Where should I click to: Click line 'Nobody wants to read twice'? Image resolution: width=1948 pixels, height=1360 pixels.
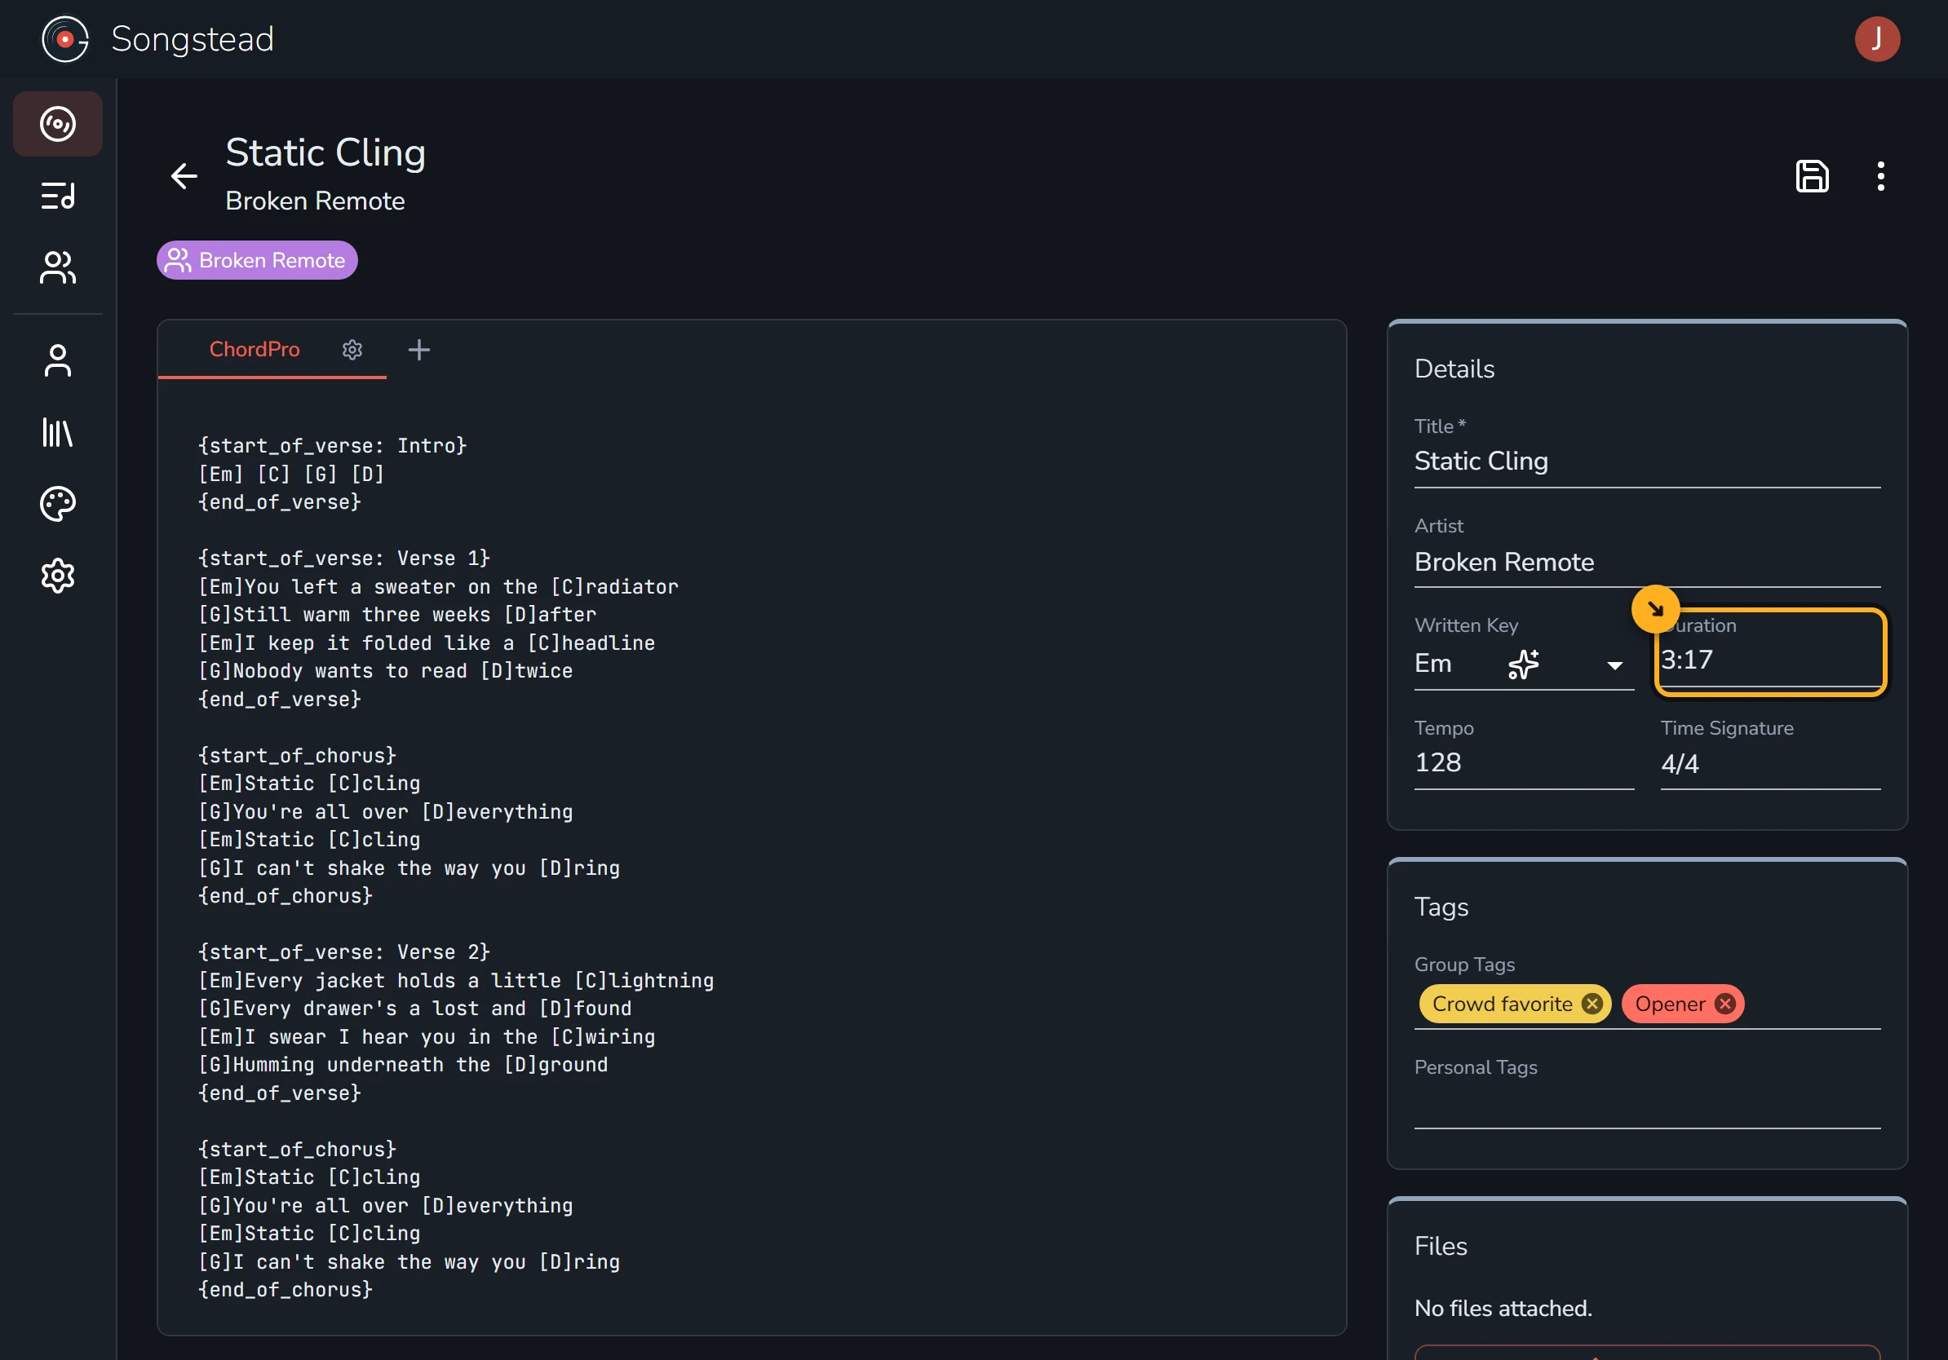point(385,671)
